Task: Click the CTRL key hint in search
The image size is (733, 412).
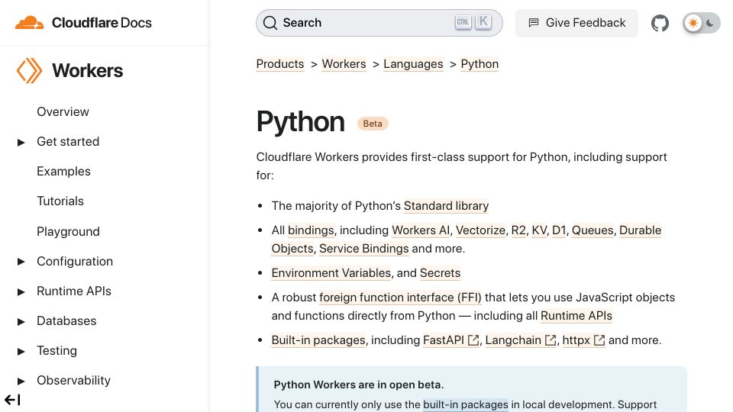Action: pyautogui.click(x=463, y=22)
